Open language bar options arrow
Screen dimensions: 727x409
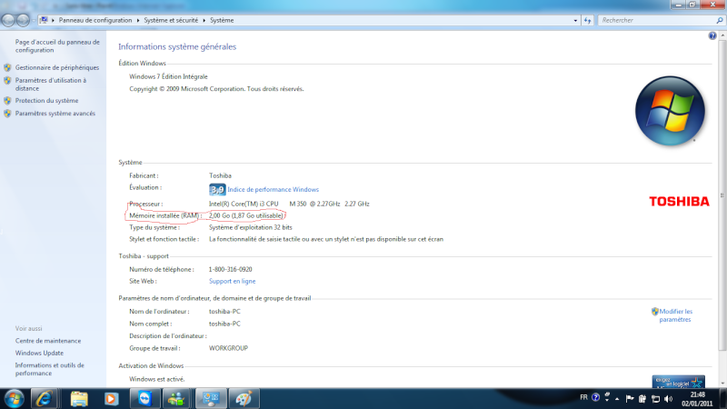tap(607, 399)
